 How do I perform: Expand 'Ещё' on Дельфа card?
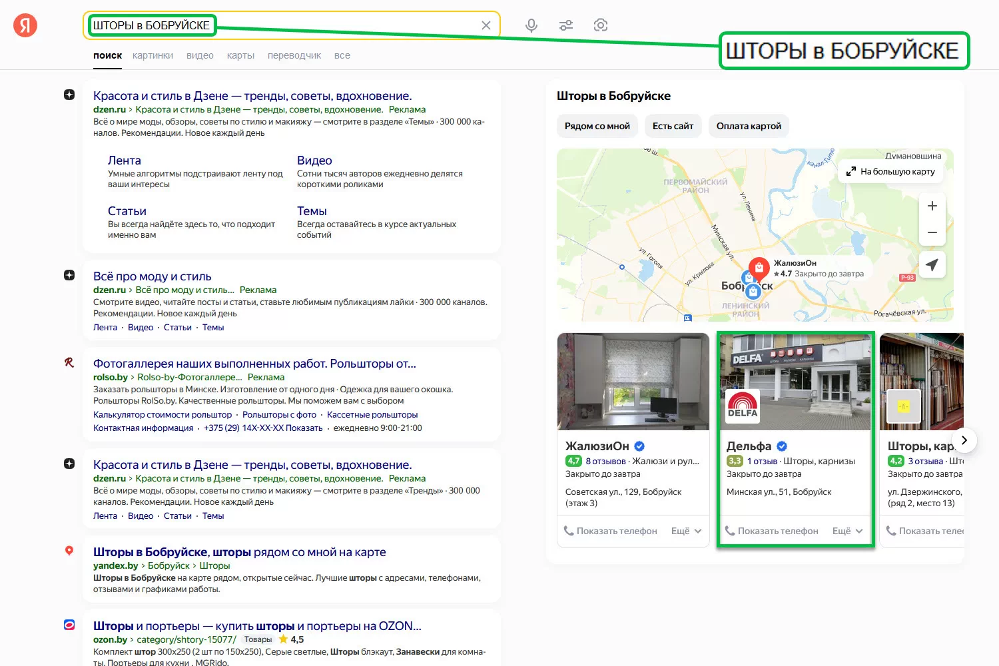pyautogui.click(x=848, y=531)
